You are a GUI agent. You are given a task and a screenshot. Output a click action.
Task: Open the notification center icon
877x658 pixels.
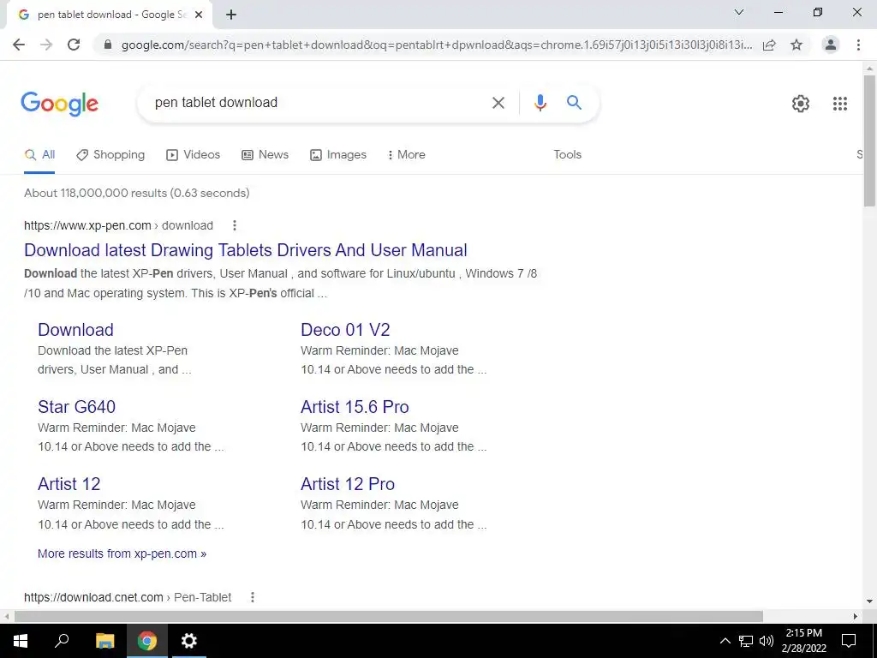pos(849,641)
